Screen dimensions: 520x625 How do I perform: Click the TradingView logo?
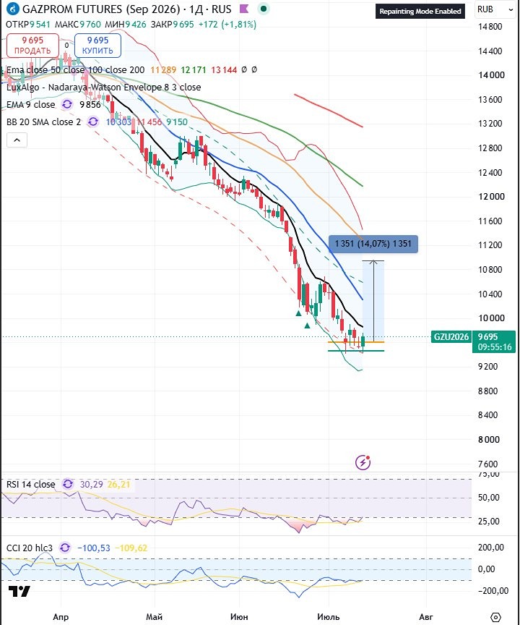(x=19, y=592)
